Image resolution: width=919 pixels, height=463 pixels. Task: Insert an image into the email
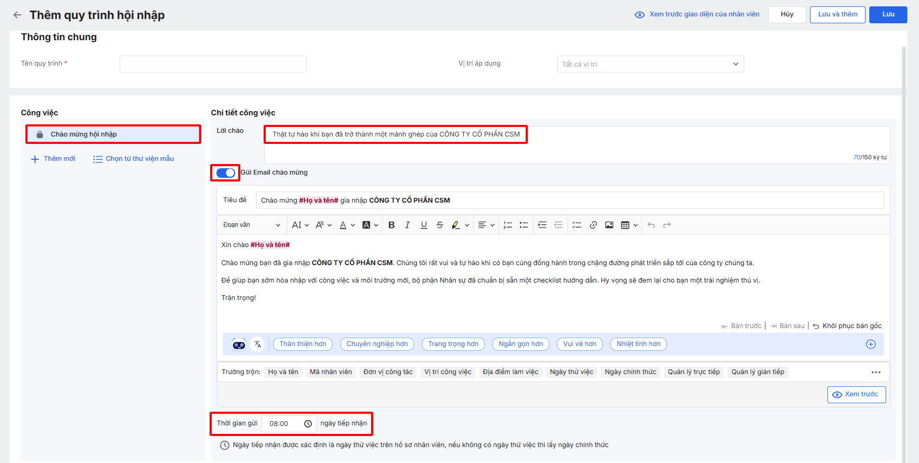[609, 225]
